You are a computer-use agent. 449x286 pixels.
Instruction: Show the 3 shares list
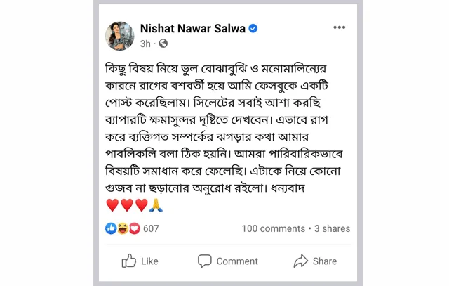332,228
